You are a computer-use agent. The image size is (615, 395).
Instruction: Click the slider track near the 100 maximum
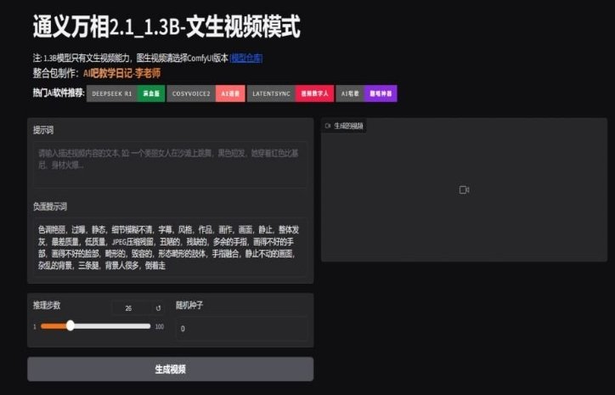tap(146, 325)
